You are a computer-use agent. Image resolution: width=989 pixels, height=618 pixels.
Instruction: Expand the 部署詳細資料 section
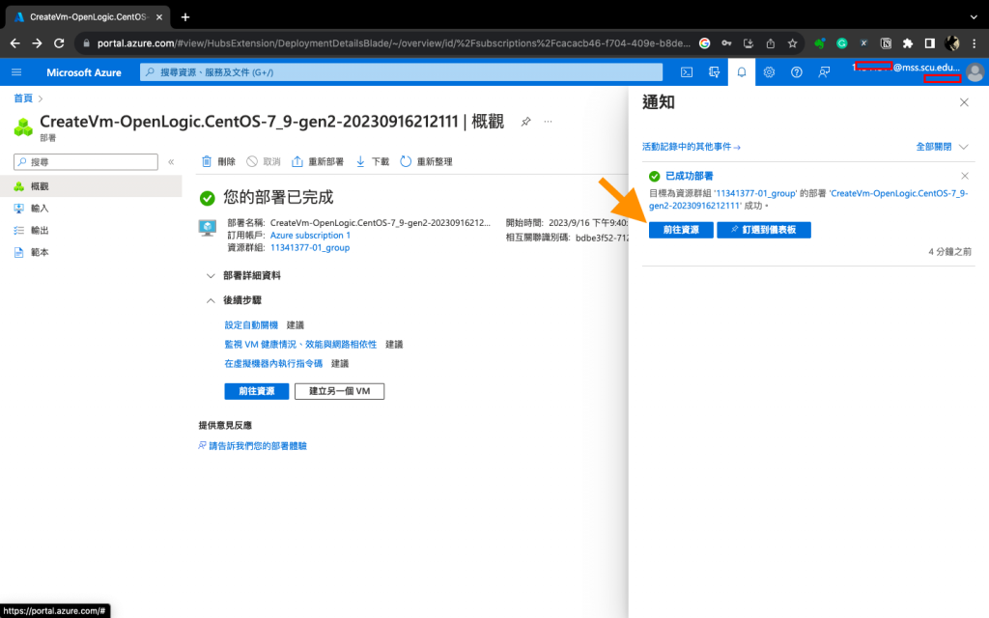[242, 275]
